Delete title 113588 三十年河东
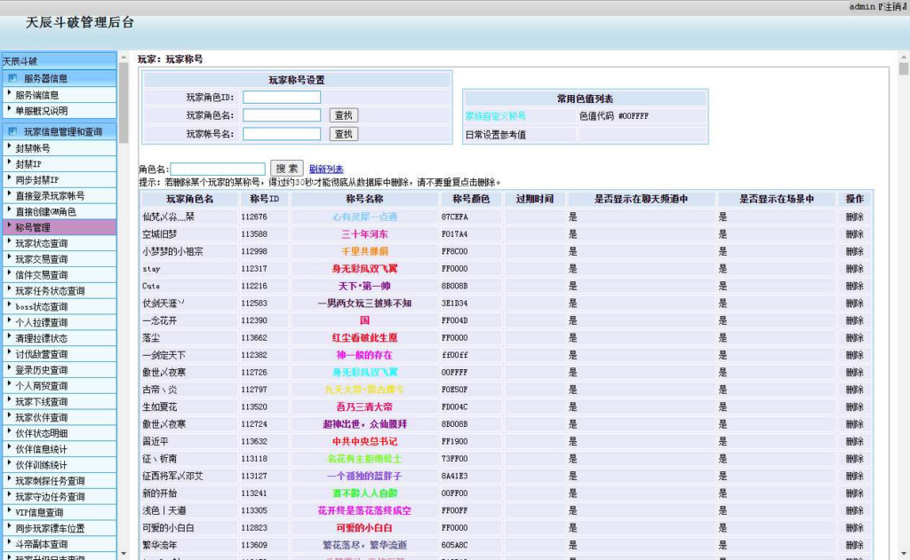Screen dimensions: 910x560 pos(854,234)
